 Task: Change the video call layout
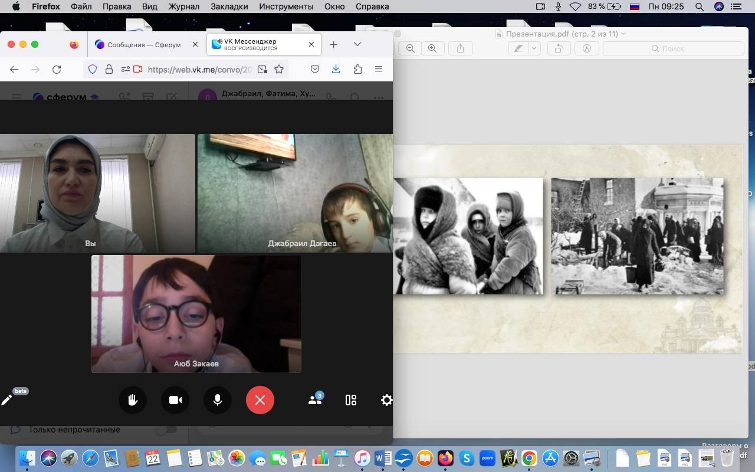pyautogui.click(x=351, y=400)
